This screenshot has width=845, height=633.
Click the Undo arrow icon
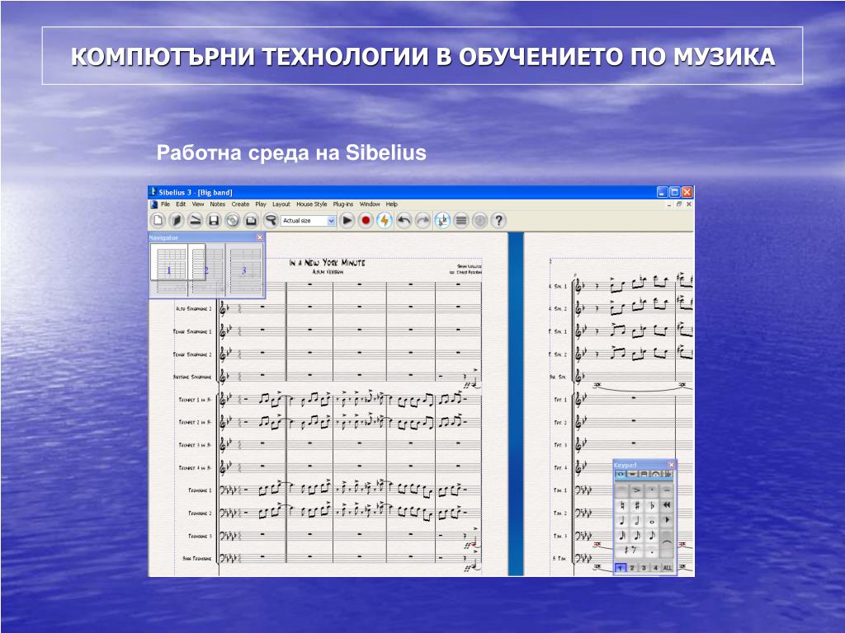click(x=404, y=220)
